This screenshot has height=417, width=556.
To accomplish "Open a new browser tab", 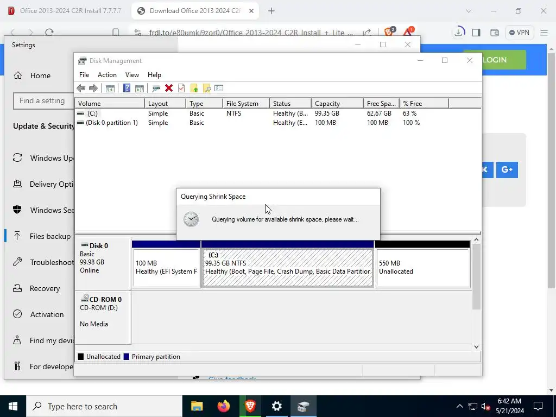I will [271, 11].
